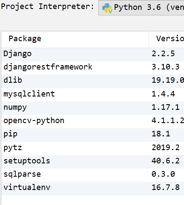184x205 pixels.
Task: Select the mysqlclient package row
Action: click(x=93, y=95)
